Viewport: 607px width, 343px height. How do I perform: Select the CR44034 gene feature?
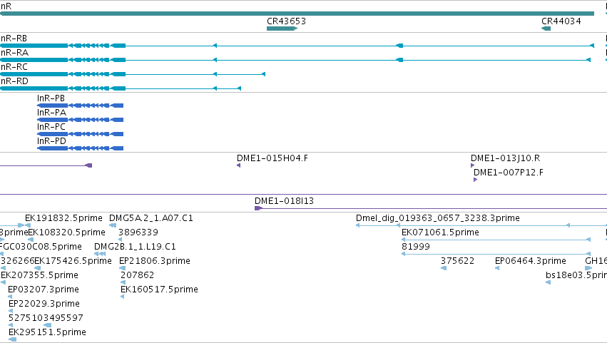(546, 29)
